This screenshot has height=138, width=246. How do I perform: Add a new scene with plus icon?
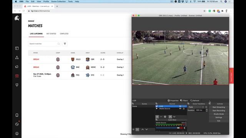coord(133,130)
